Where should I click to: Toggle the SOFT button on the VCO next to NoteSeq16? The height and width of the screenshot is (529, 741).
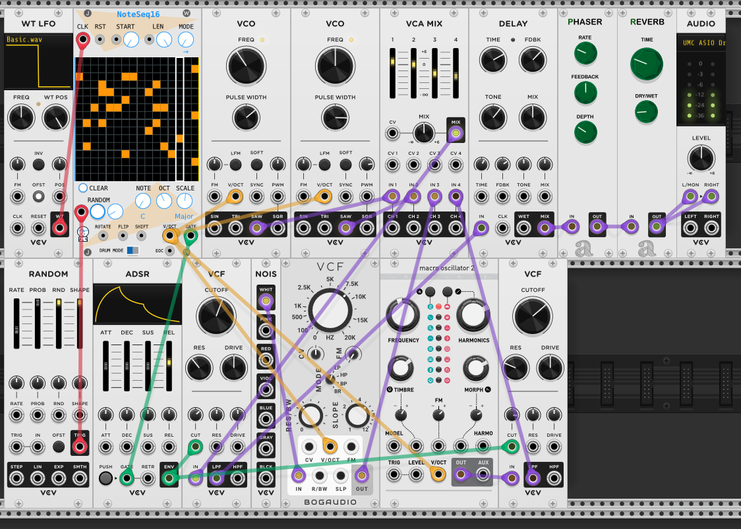point(256,165)
